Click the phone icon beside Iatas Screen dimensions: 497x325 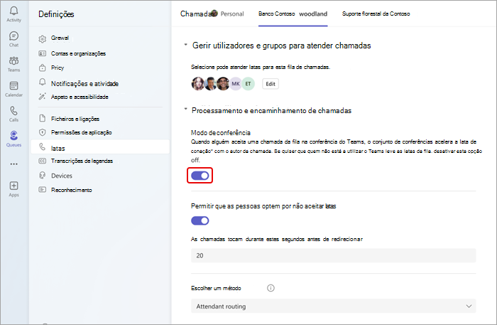[42, 146]
